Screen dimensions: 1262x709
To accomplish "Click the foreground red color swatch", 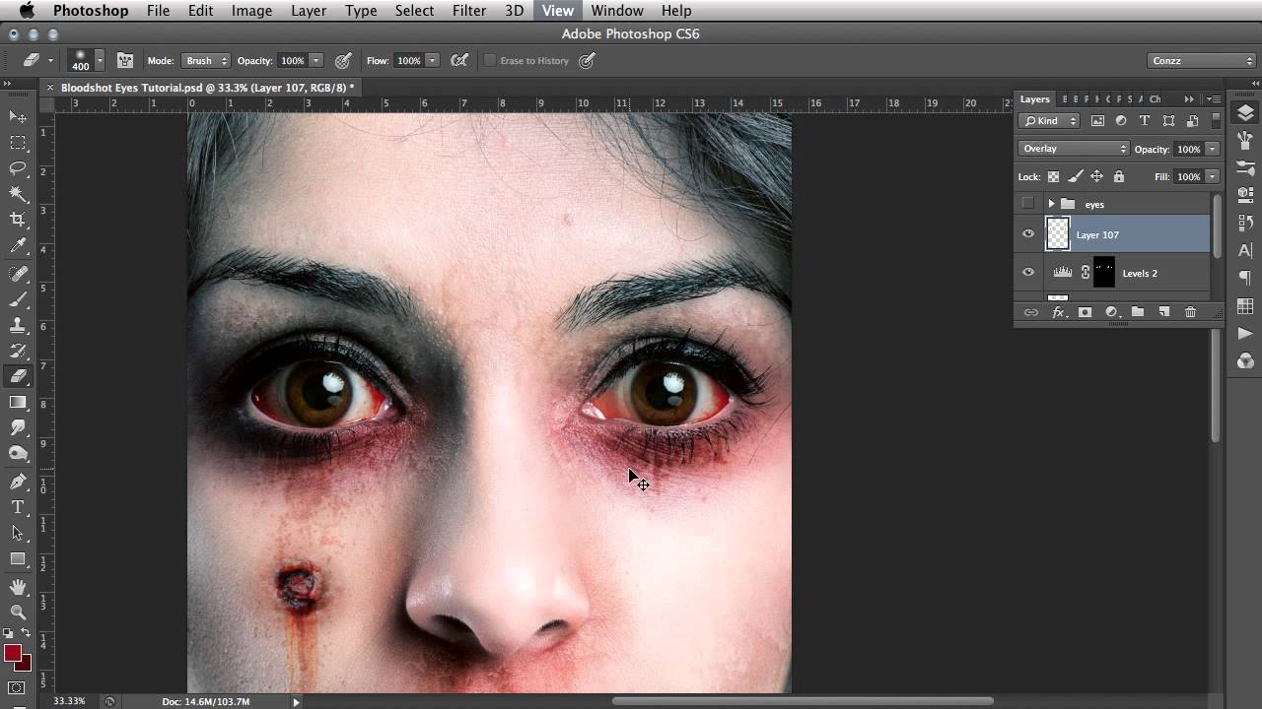I will (13, 653).
